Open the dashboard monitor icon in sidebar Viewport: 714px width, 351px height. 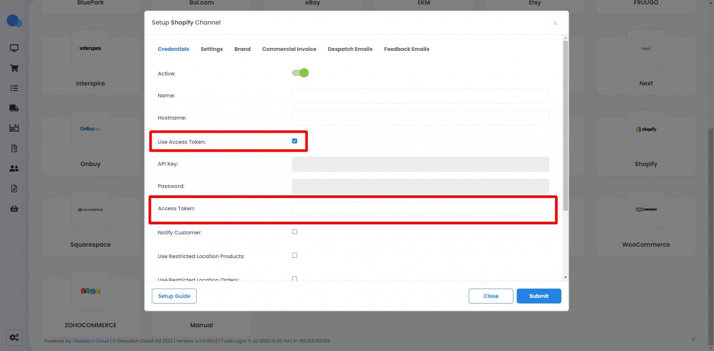[x=14, y=48]
